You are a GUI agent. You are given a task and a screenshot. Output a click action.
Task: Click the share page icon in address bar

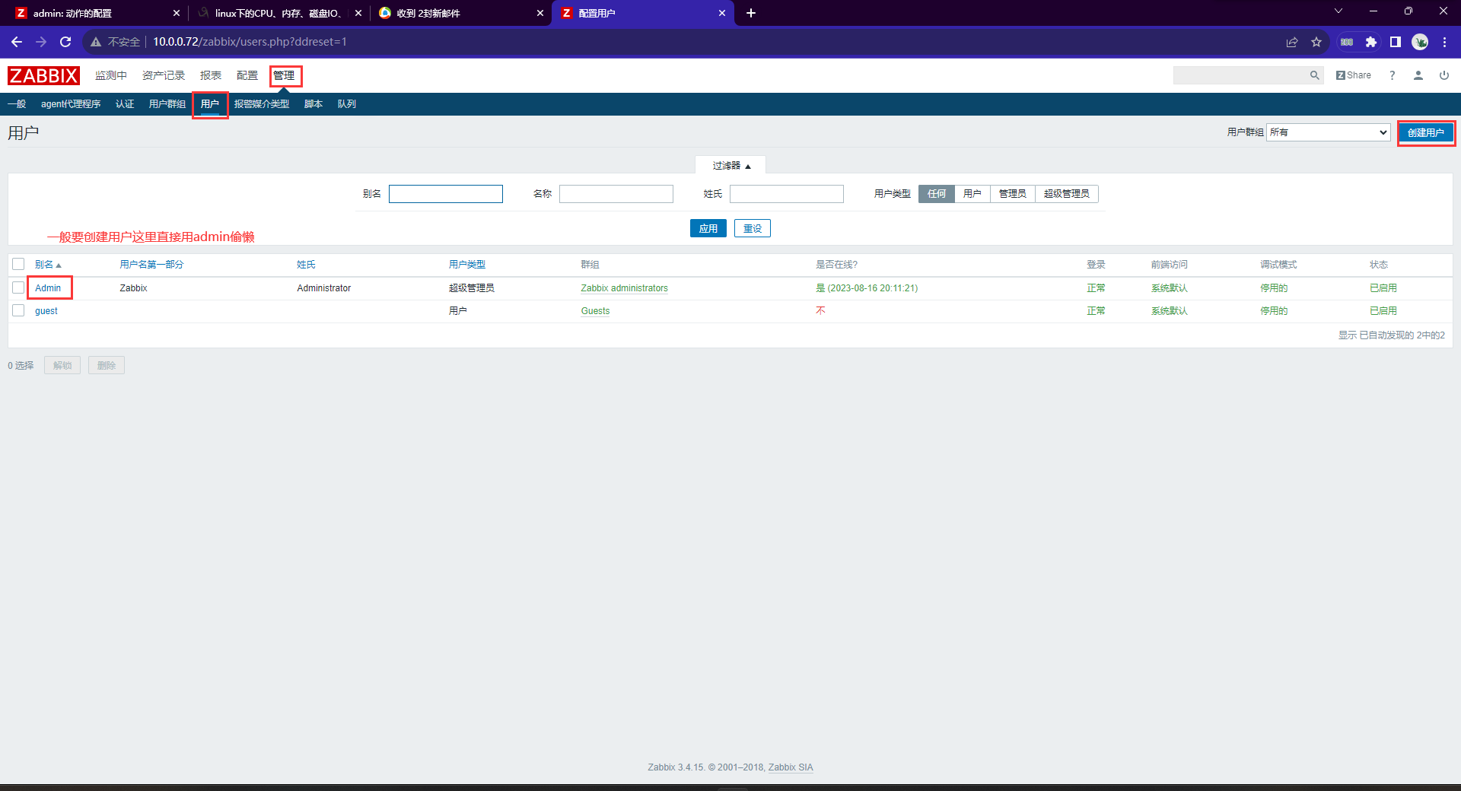point(1292,42)
